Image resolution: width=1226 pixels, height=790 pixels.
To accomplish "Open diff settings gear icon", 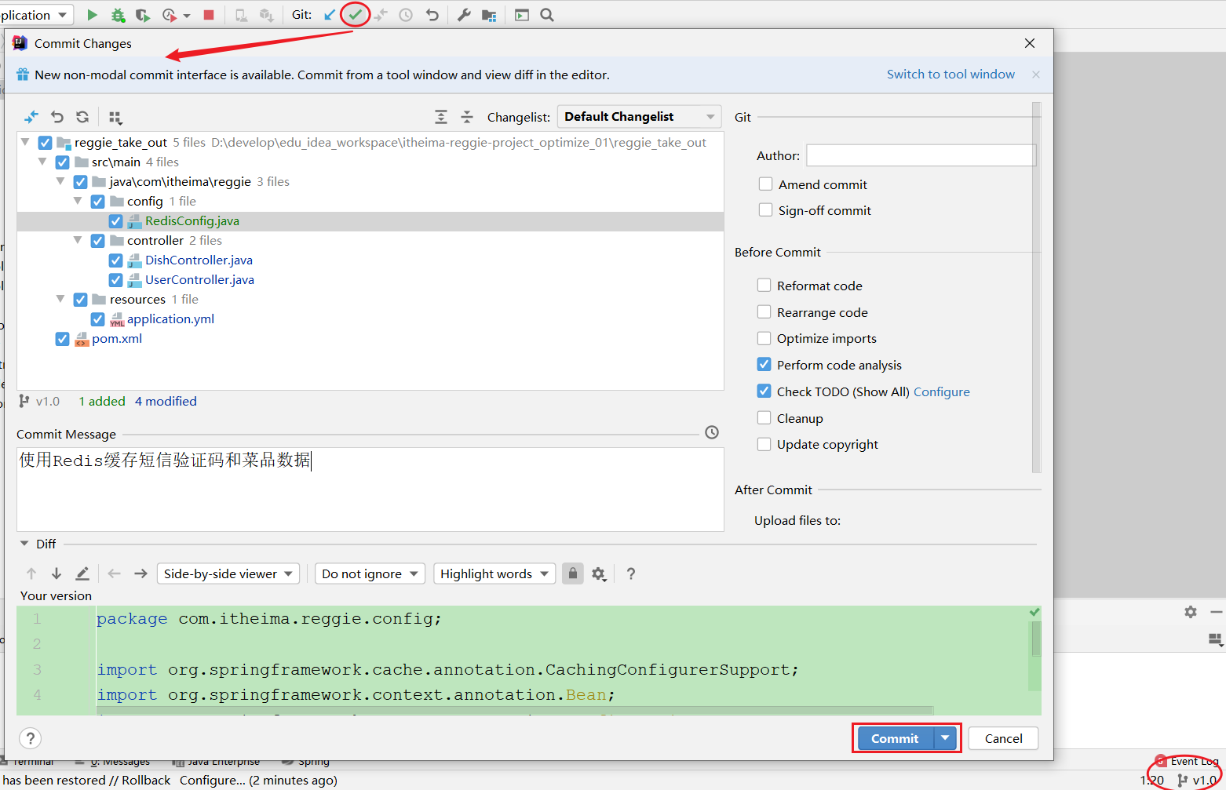I will [x=599, y=574].
